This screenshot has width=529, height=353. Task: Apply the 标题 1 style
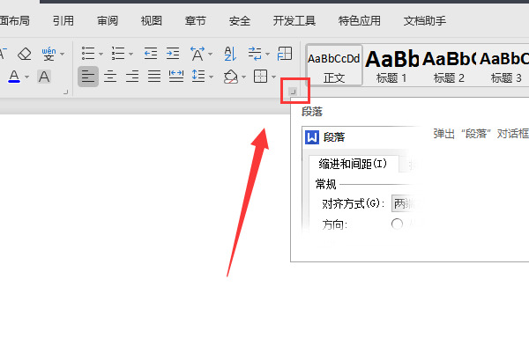[391, 66]
